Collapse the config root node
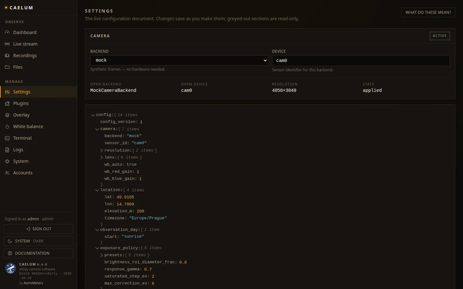The width and height of the screenshot is (463, 289). click(x=93, y=115)
